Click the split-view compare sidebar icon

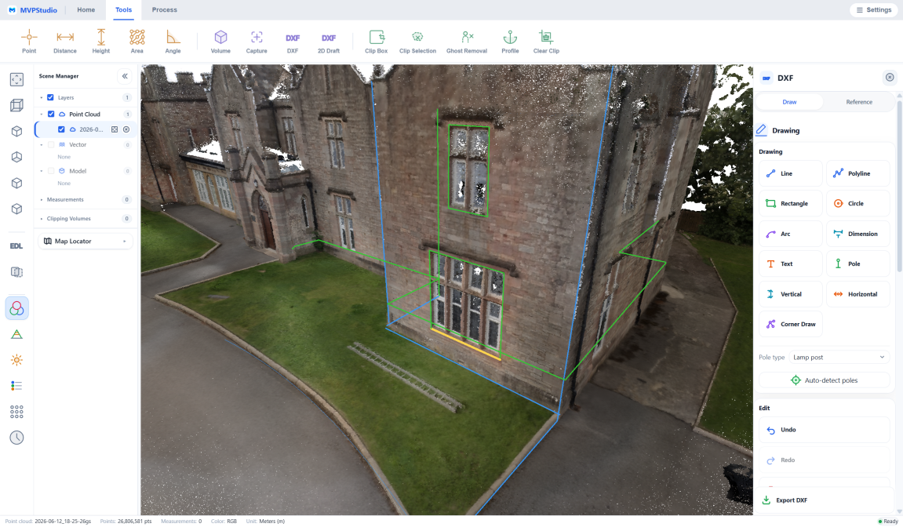[16, 272]
